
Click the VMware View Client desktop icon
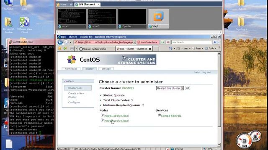point(24,25)
